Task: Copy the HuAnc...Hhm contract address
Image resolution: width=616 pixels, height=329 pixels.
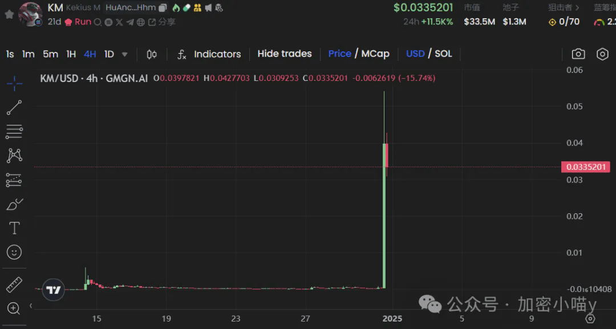Action: pyautogui.click(x=163, y=7)
